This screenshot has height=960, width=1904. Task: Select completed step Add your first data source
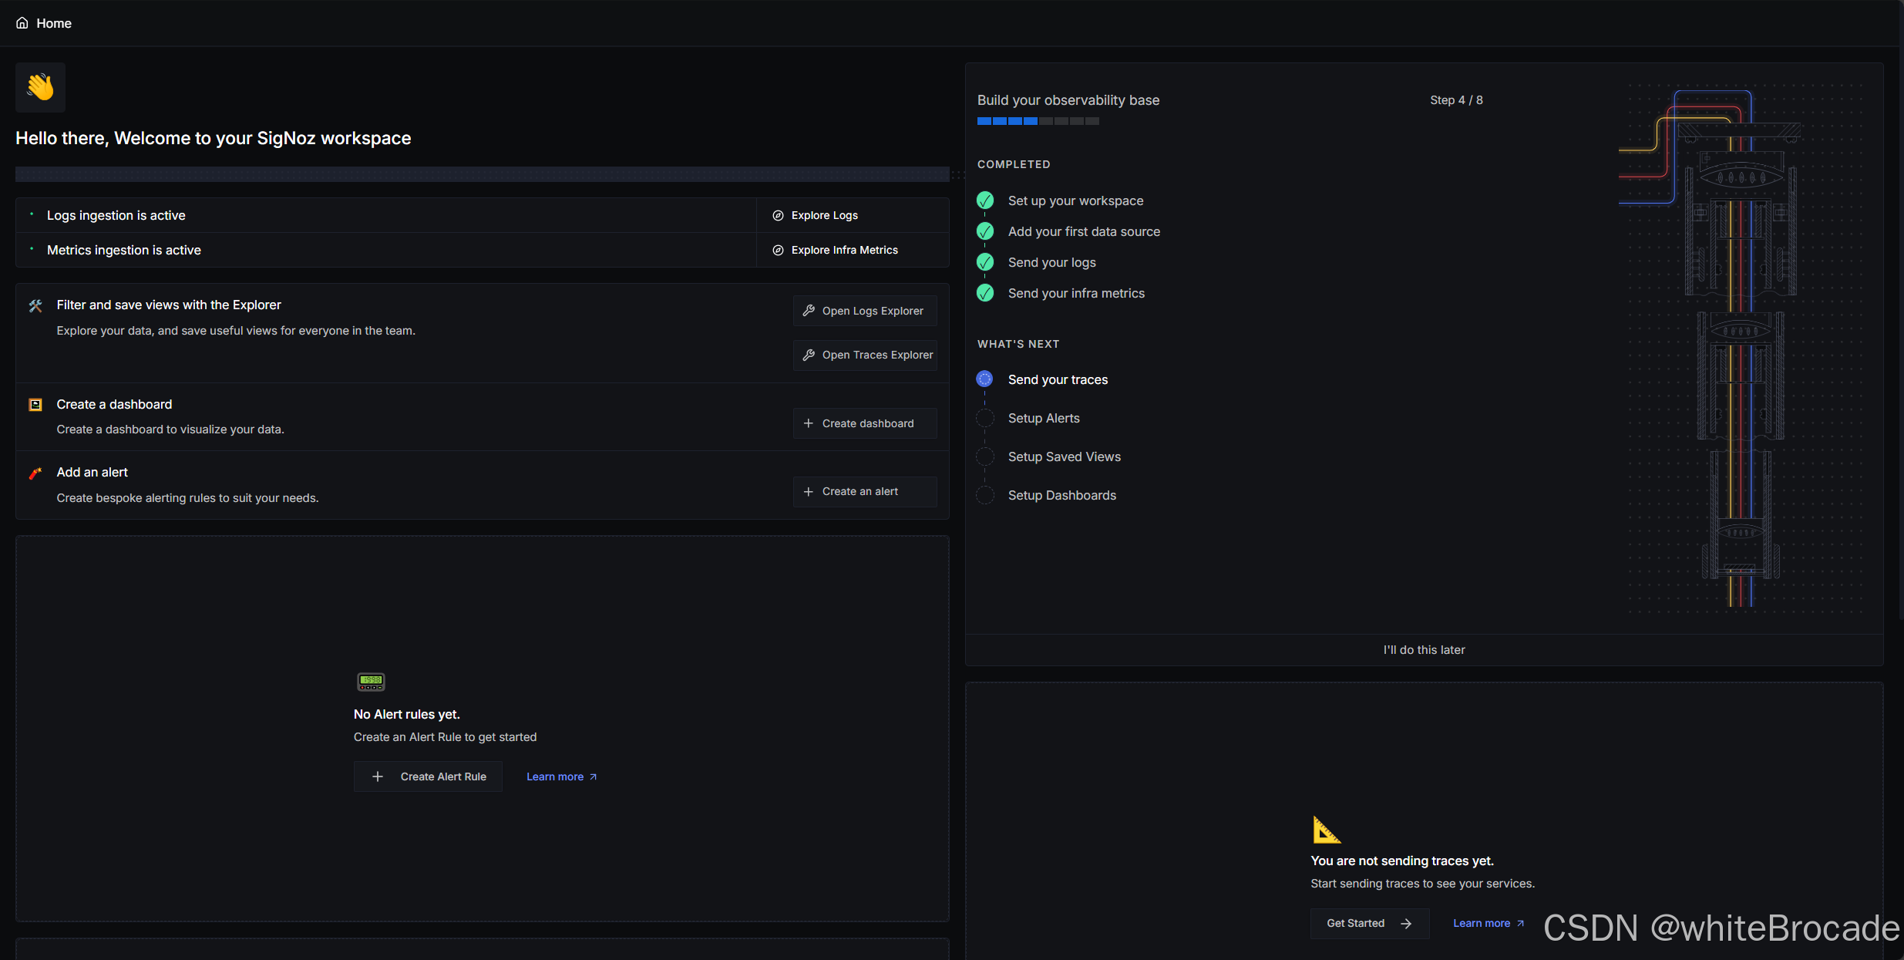1084,231
